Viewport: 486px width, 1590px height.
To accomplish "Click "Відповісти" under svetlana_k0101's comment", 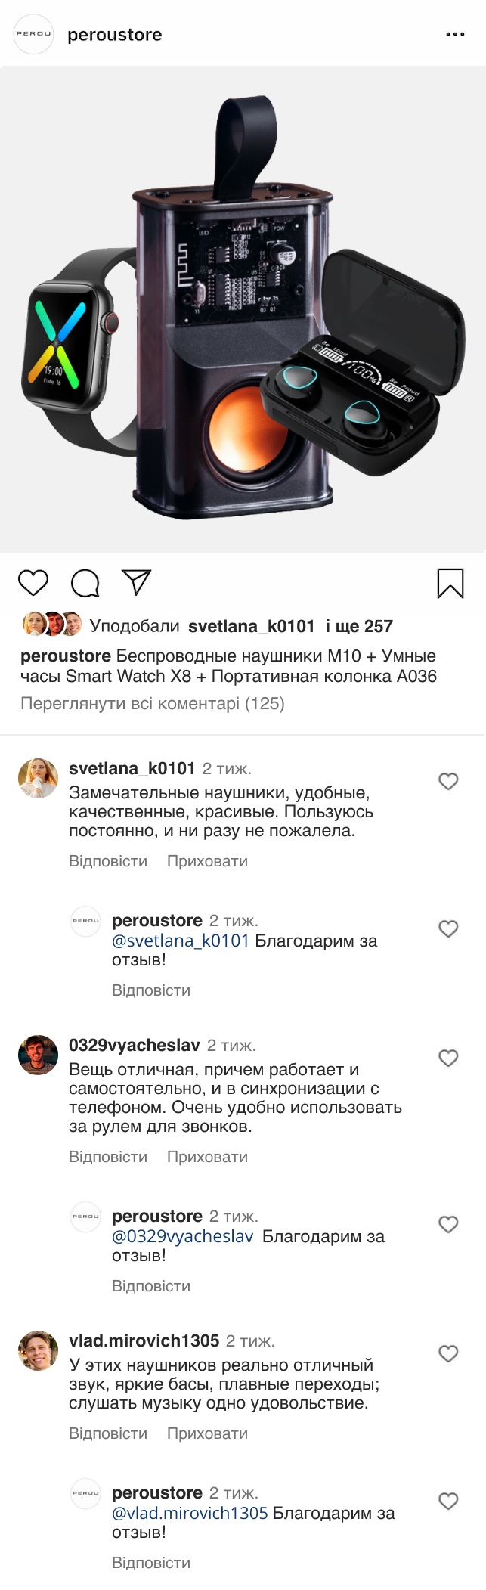I will [108, 861].
